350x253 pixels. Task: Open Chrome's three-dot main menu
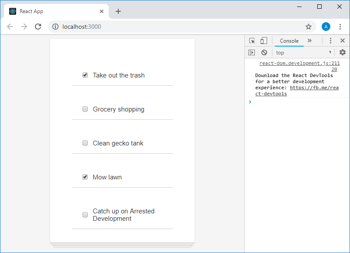[x=340, y=27]
